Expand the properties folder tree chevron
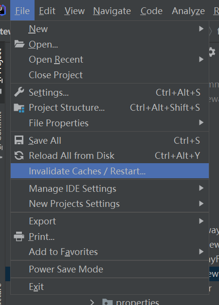 [x=92, y=302]
